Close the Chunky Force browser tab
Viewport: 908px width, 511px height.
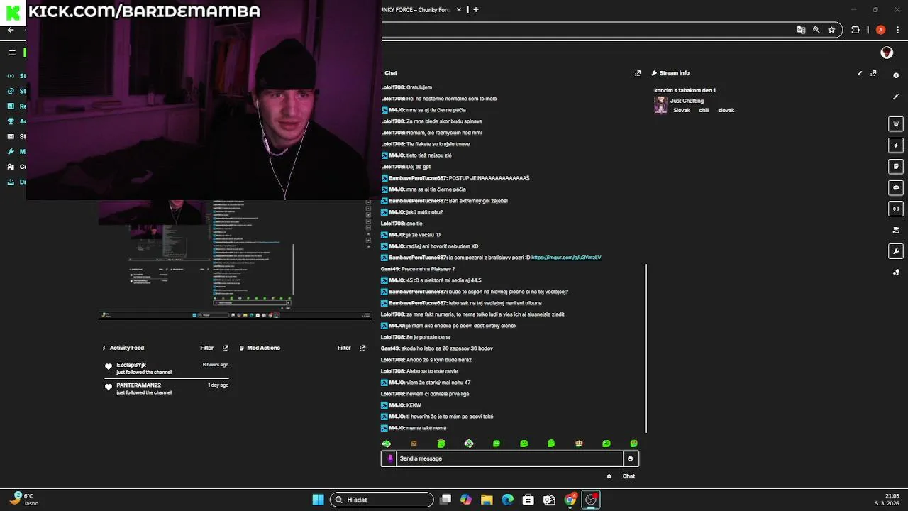459,10
